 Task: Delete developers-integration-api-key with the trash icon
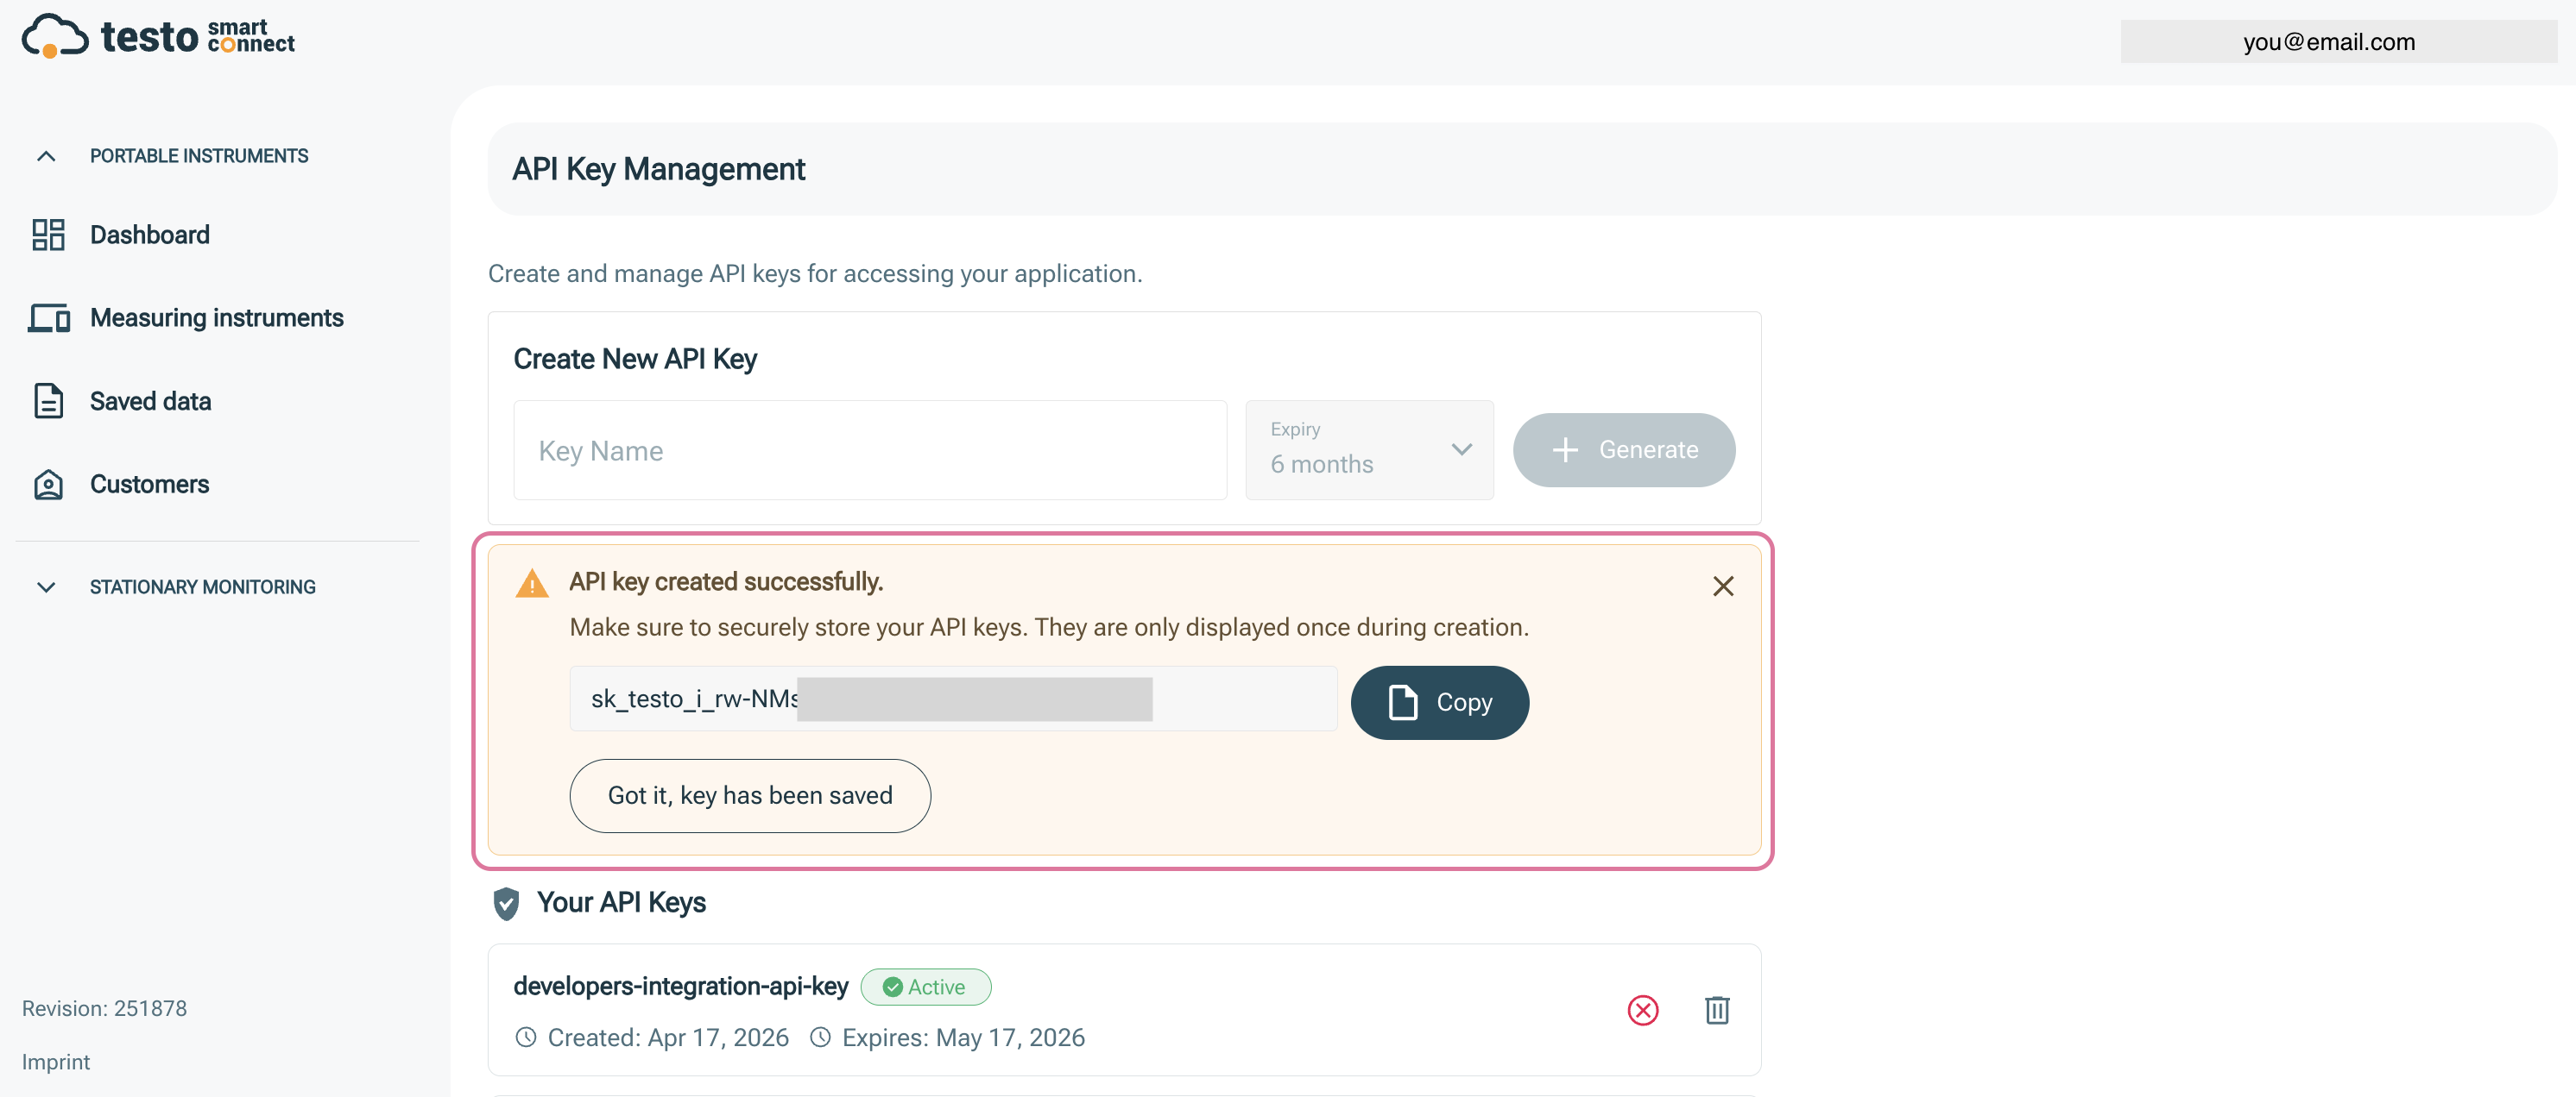point(1718,1010)
